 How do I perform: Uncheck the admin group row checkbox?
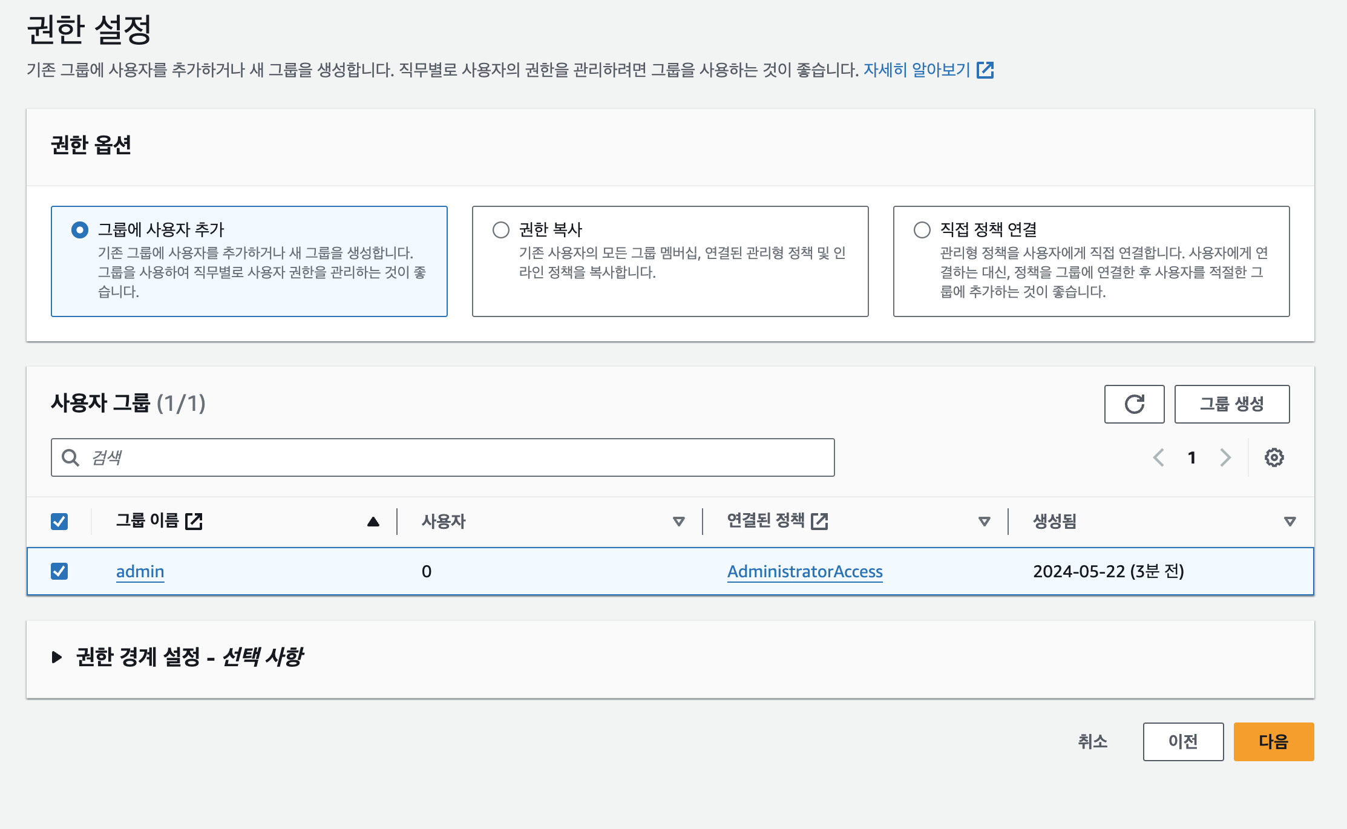pyautogui.click(x=59, y=571)
